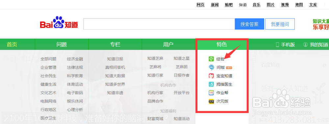329x124 pixels.
Task: Open 心理分析 category link
Action: [x=75, y=110]
